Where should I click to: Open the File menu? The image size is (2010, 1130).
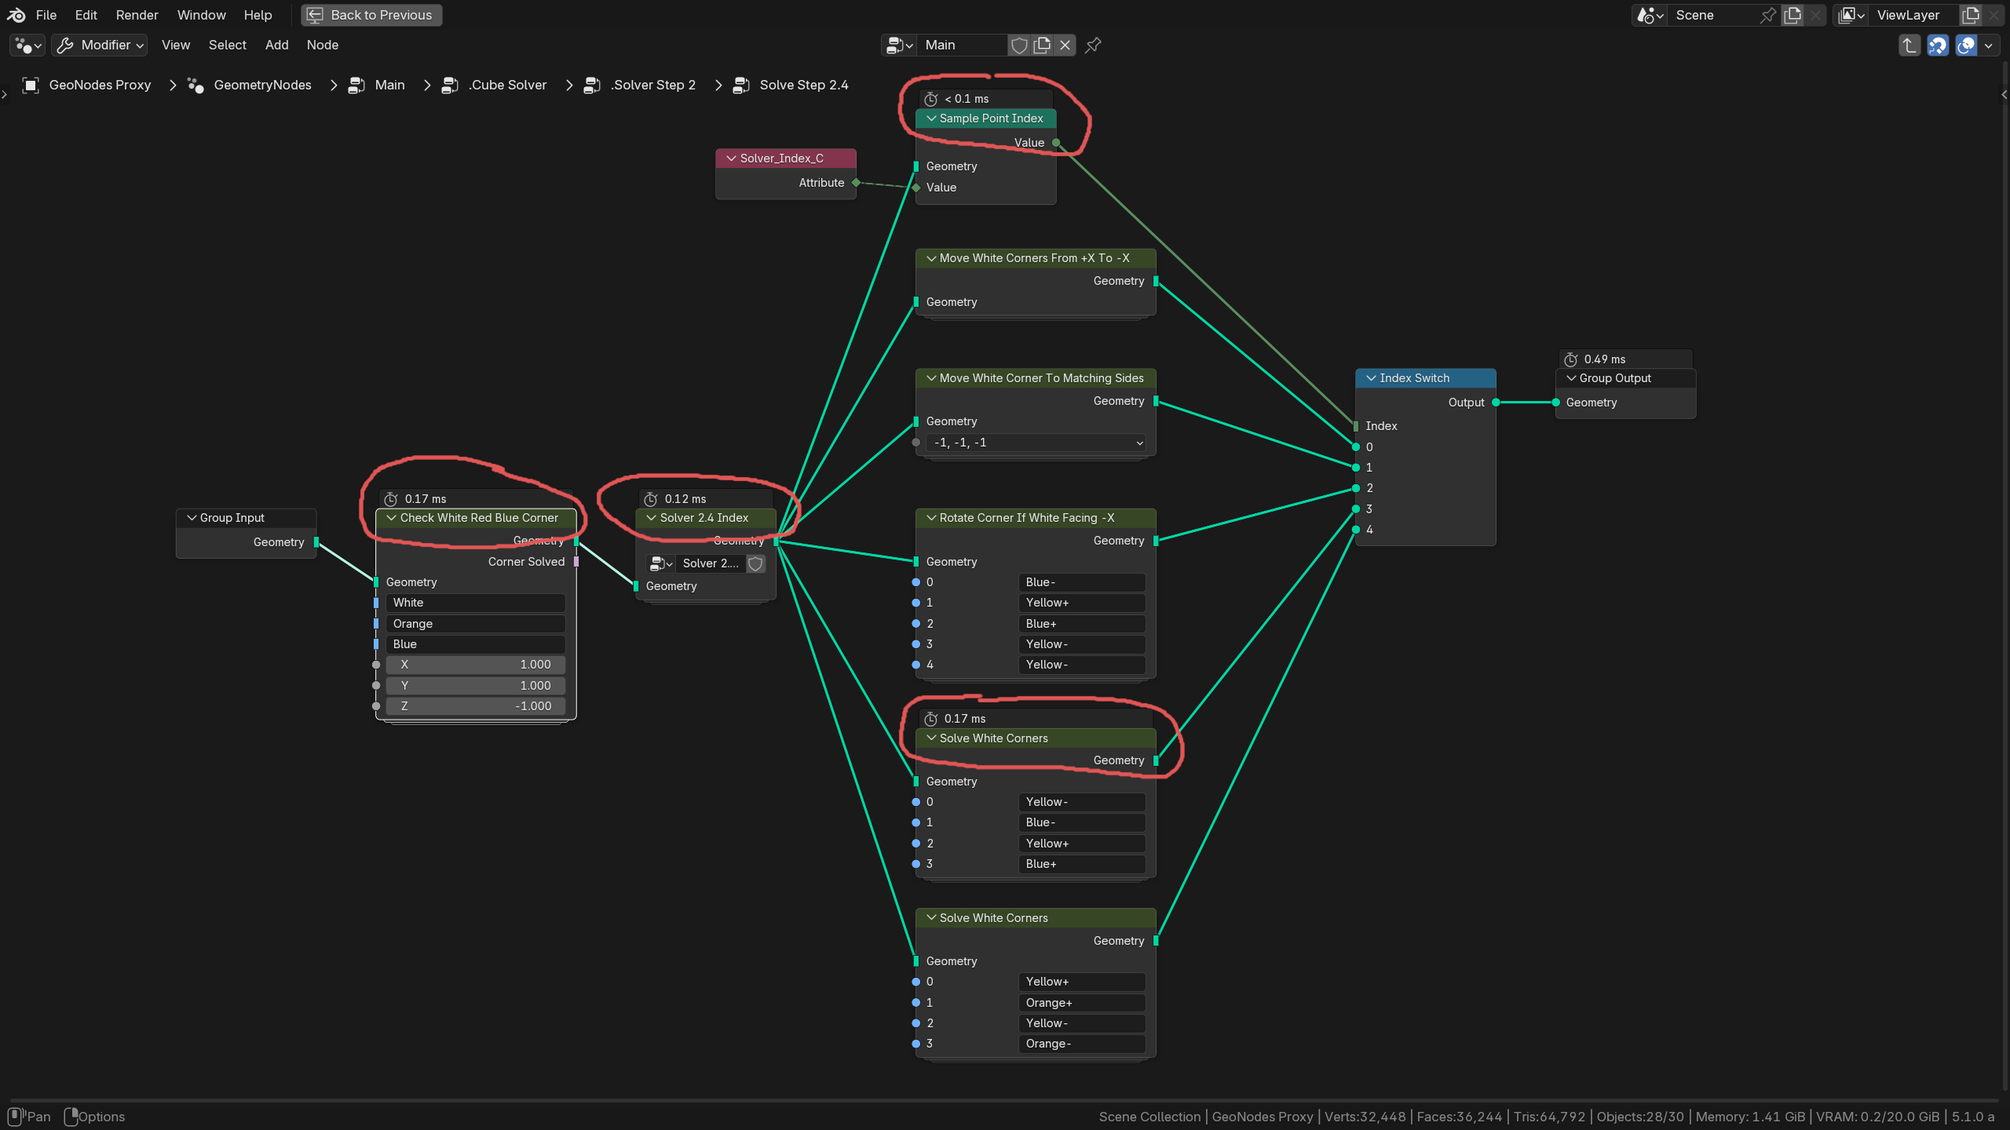(46, 15)
